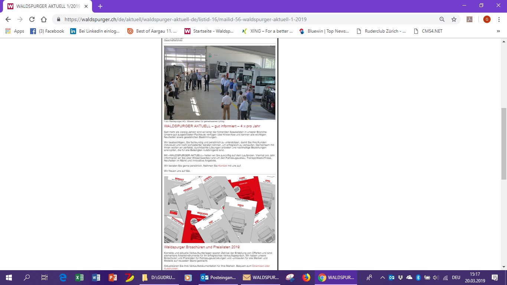This screenshot has height=285, width=507.
Task: Open the Bei LinkedIn einlog... bookmark
Action: click(x=95, y=31)
